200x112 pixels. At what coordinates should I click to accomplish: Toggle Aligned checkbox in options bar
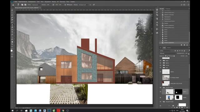point(68,5)
